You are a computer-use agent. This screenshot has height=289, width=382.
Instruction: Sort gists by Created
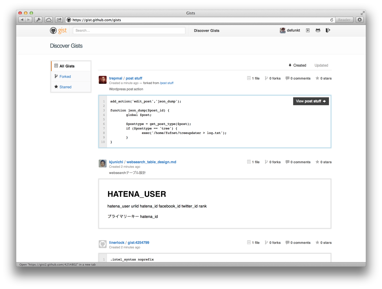tap(297, 65)
